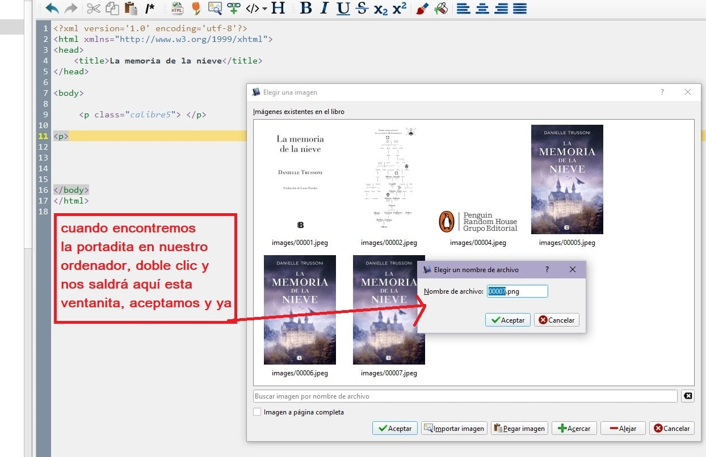Click the 'Nombre de archivo' text field
The width and height of the screenshot is (706, 457).
(x=517, y=291)
